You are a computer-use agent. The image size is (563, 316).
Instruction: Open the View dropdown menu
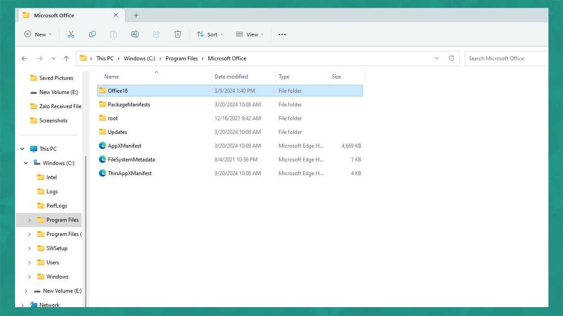(250, 34)
